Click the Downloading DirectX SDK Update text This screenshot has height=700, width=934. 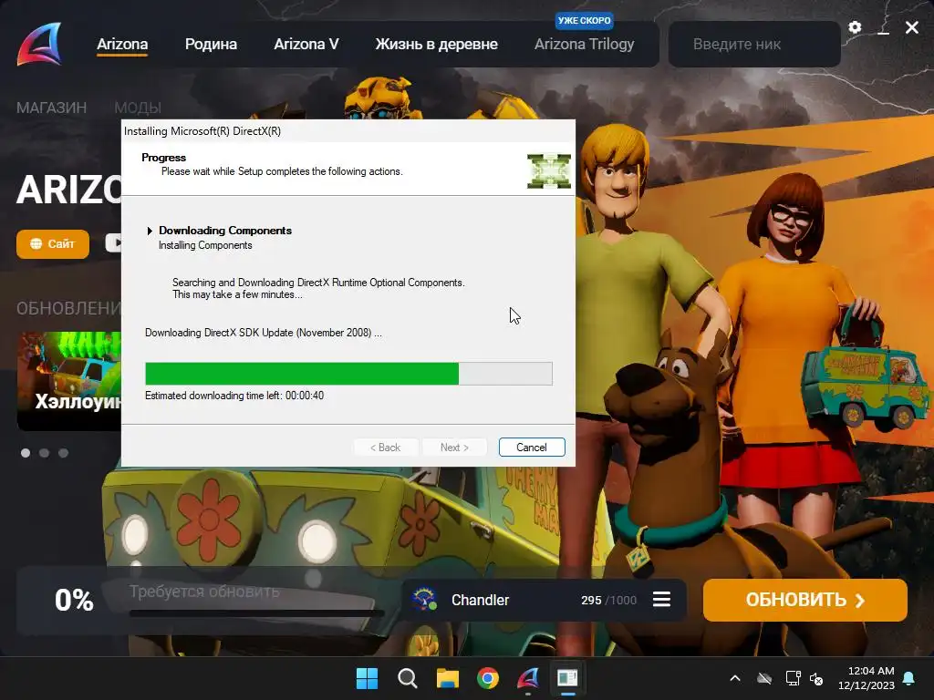coord(264,333)
